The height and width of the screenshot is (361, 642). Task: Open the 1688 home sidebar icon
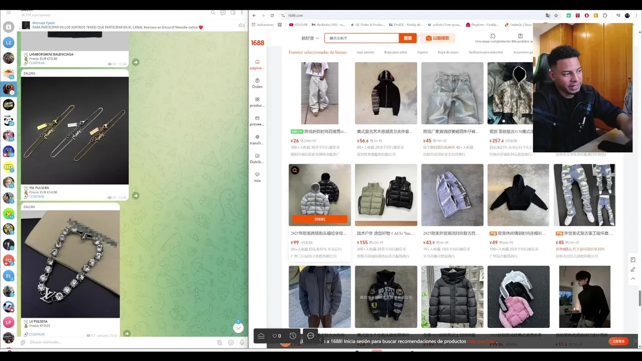pyautogui.click(x=257, y=64)
